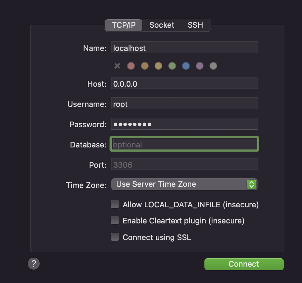Click the question mark help icon

click(34, 264)
